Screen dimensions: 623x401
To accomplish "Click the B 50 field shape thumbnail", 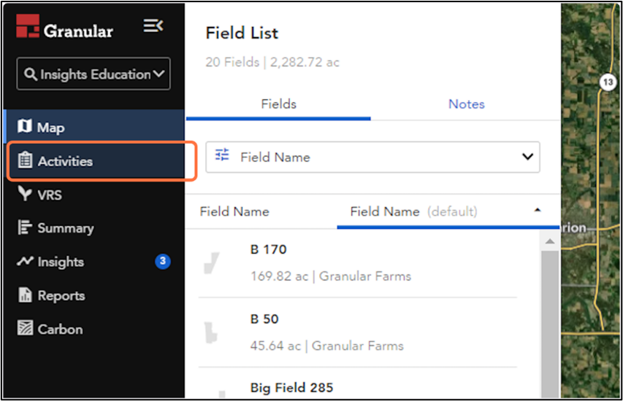I will 210,332.
